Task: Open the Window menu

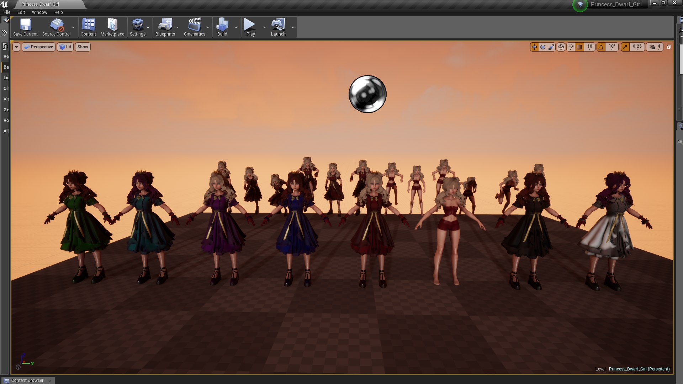Action: tap(39, 12)
